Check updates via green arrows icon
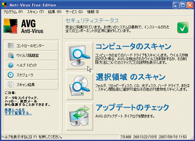The image size is (195, 141). pyautogui.click(x=79, y=117)
